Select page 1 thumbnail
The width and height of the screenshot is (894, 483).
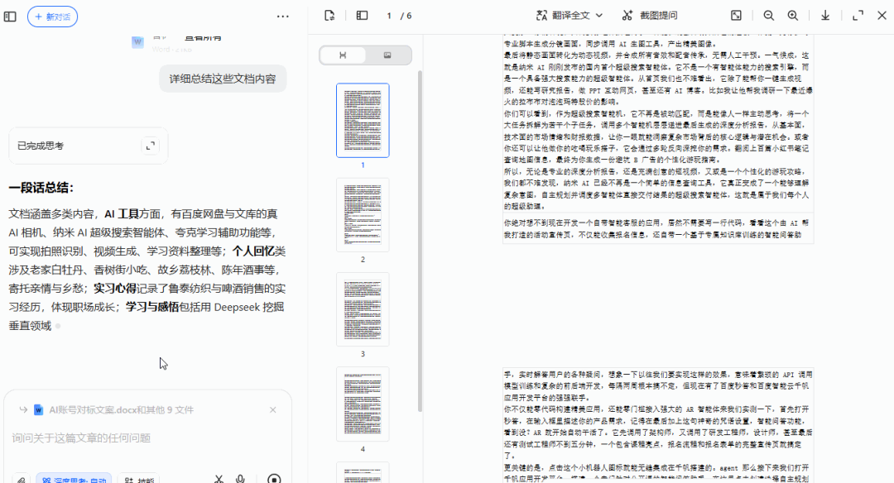pyautogui.click(x=363, y=120)
